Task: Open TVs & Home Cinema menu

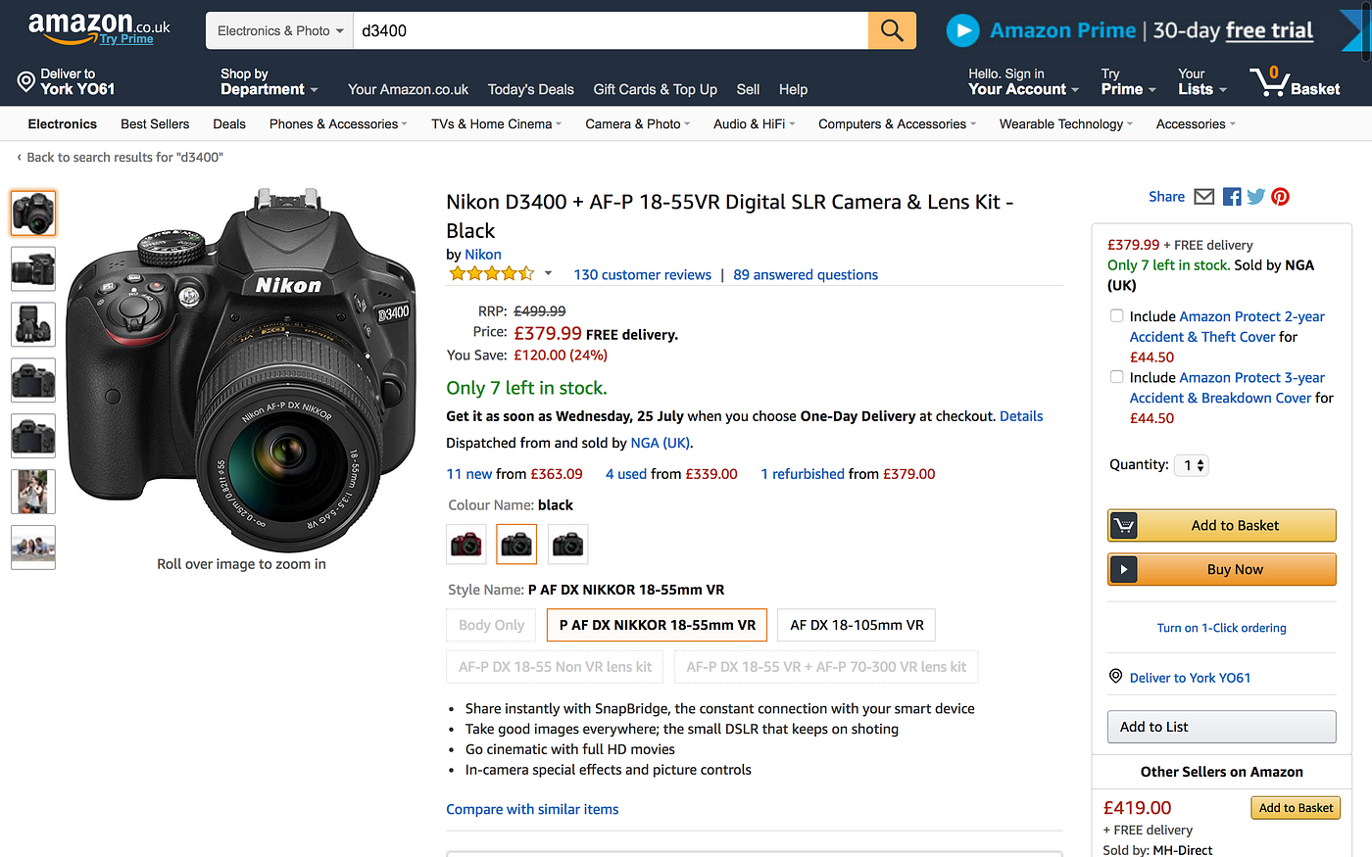Action: [496, 124]
